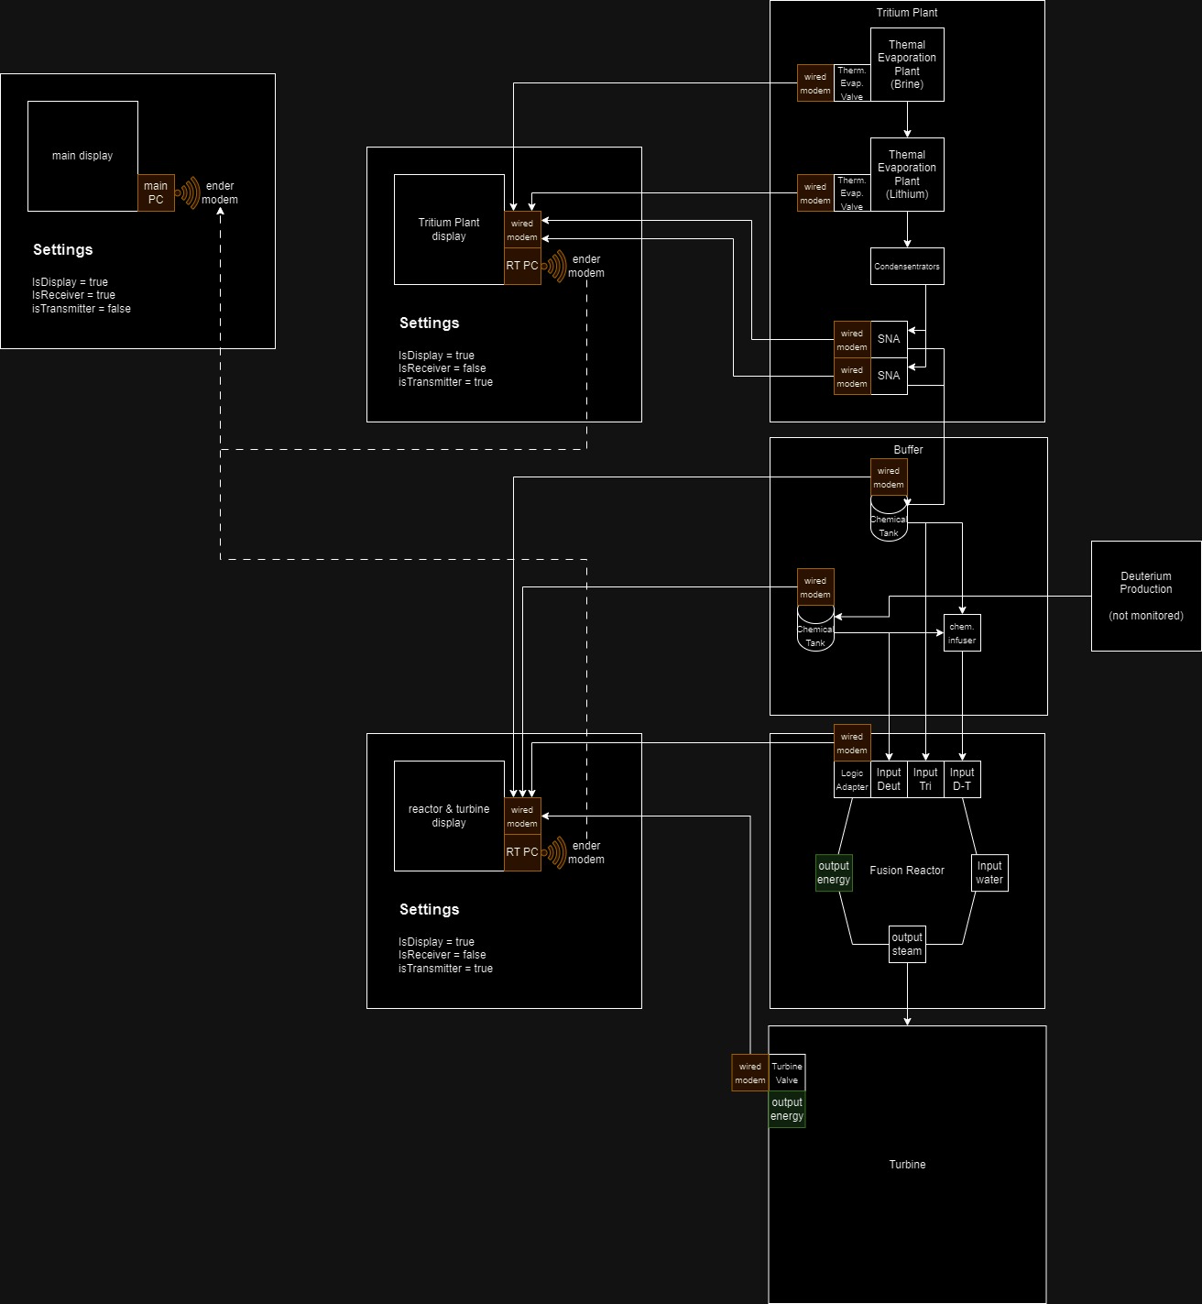1202x1304 pixels.
Task: Click the wireless signal icon beside main PC
Action: coord(188,192)
